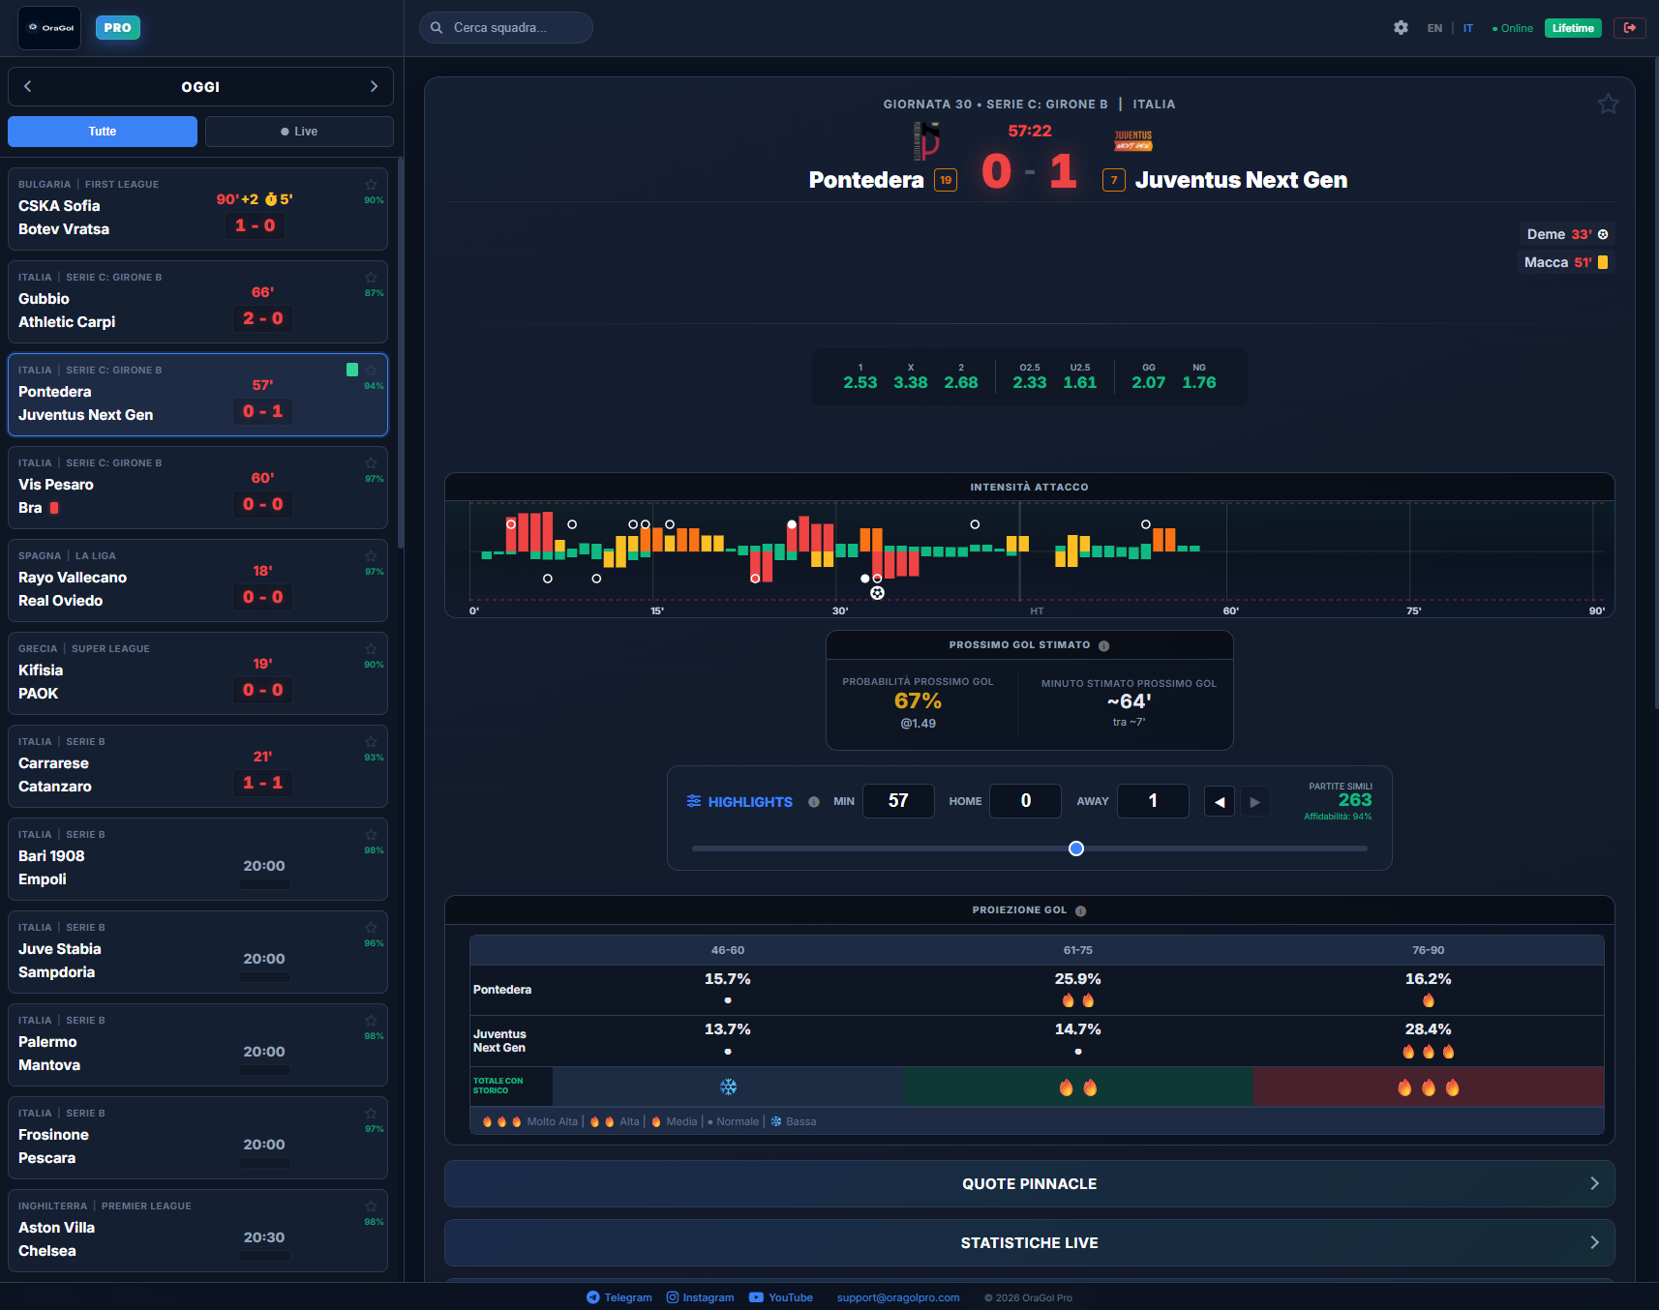Image resolution: width=1659 pixels, height=1310 pixels.
Task: Switch language to EN
Action: pos(1433,28)
